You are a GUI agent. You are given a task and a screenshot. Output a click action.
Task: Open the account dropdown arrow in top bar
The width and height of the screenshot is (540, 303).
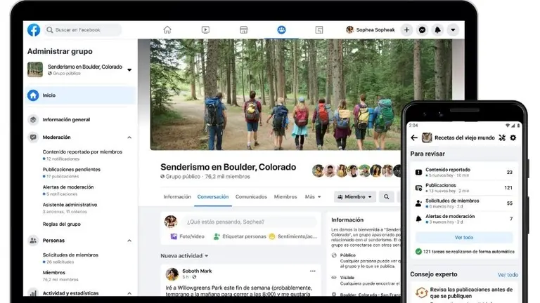coord(454,30)
